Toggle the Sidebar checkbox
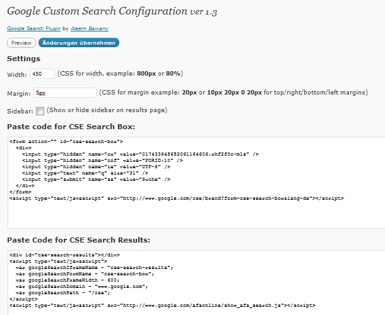The height and width of the screenshot is (315, 385). tap(40, 111)
